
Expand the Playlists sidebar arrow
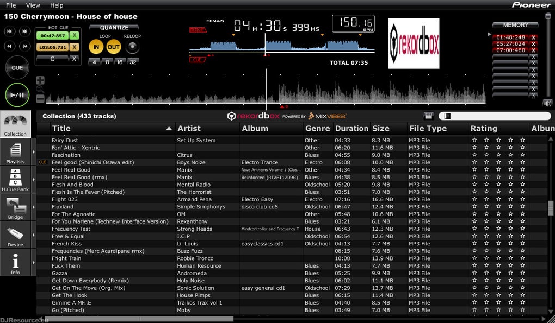[x=34, y=152]
